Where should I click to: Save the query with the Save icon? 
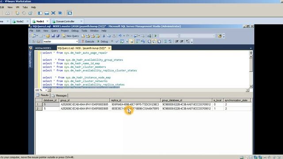click(x=53, y=36)
